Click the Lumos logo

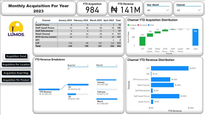16,29
